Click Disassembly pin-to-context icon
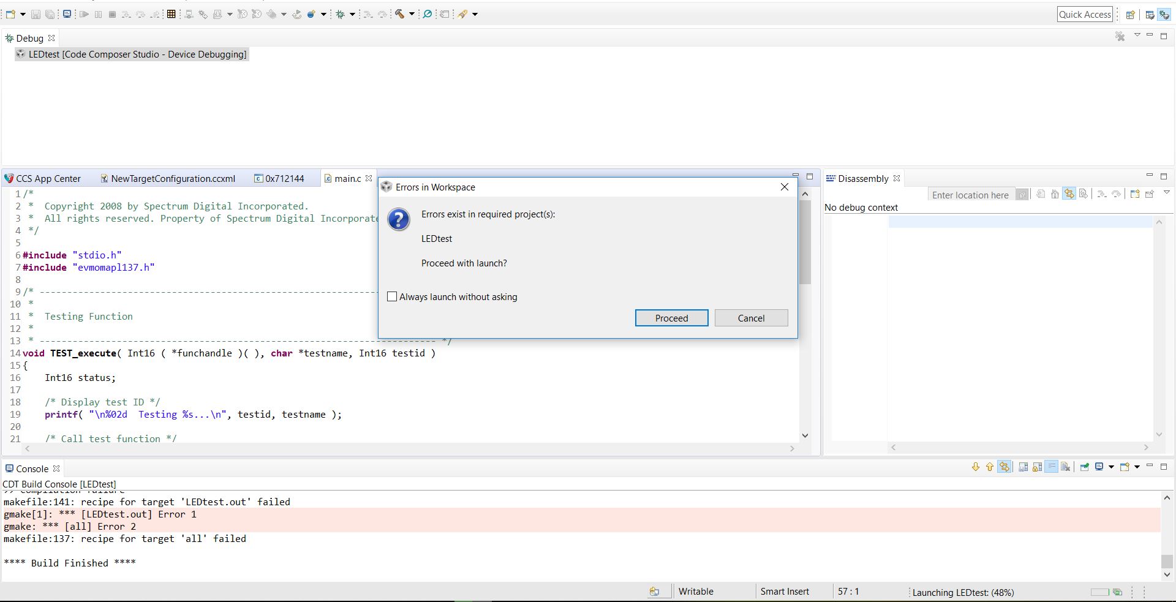This screenshot has height=602, width=1176. 1150,194
